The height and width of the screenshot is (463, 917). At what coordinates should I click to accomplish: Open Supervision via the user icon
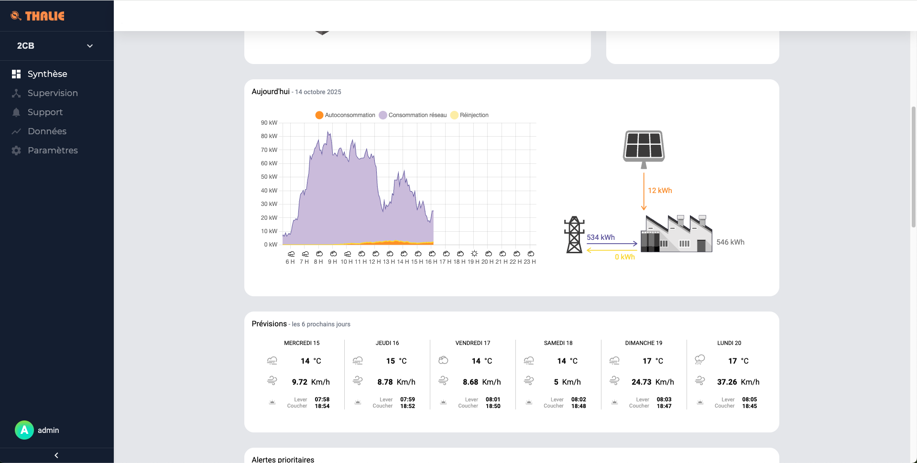[x=16, y=93]
